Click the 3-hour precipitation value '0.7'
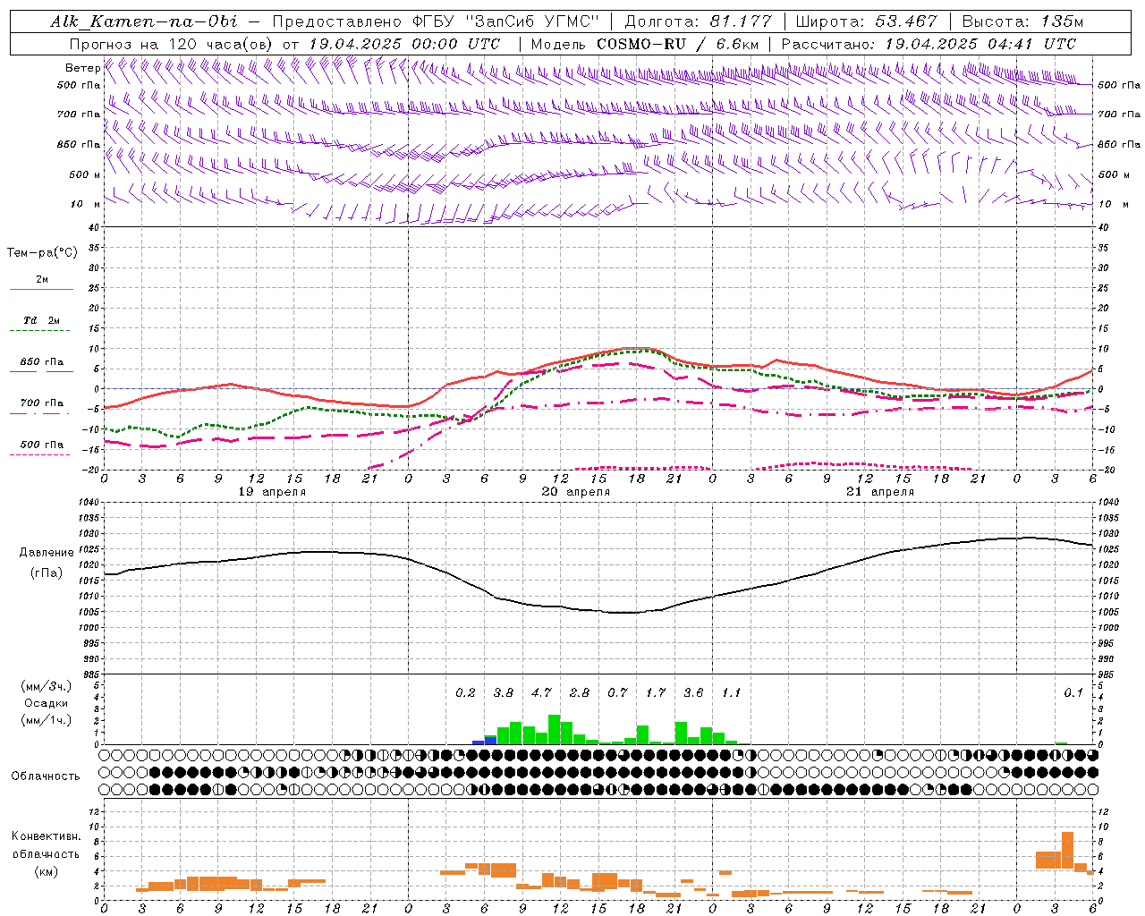The height and width of the screenshot is (916, 1145). 617,693
